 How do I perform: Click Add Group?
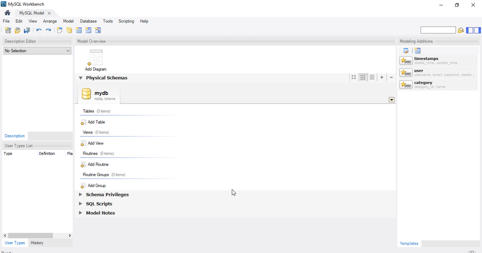(93, 185)
